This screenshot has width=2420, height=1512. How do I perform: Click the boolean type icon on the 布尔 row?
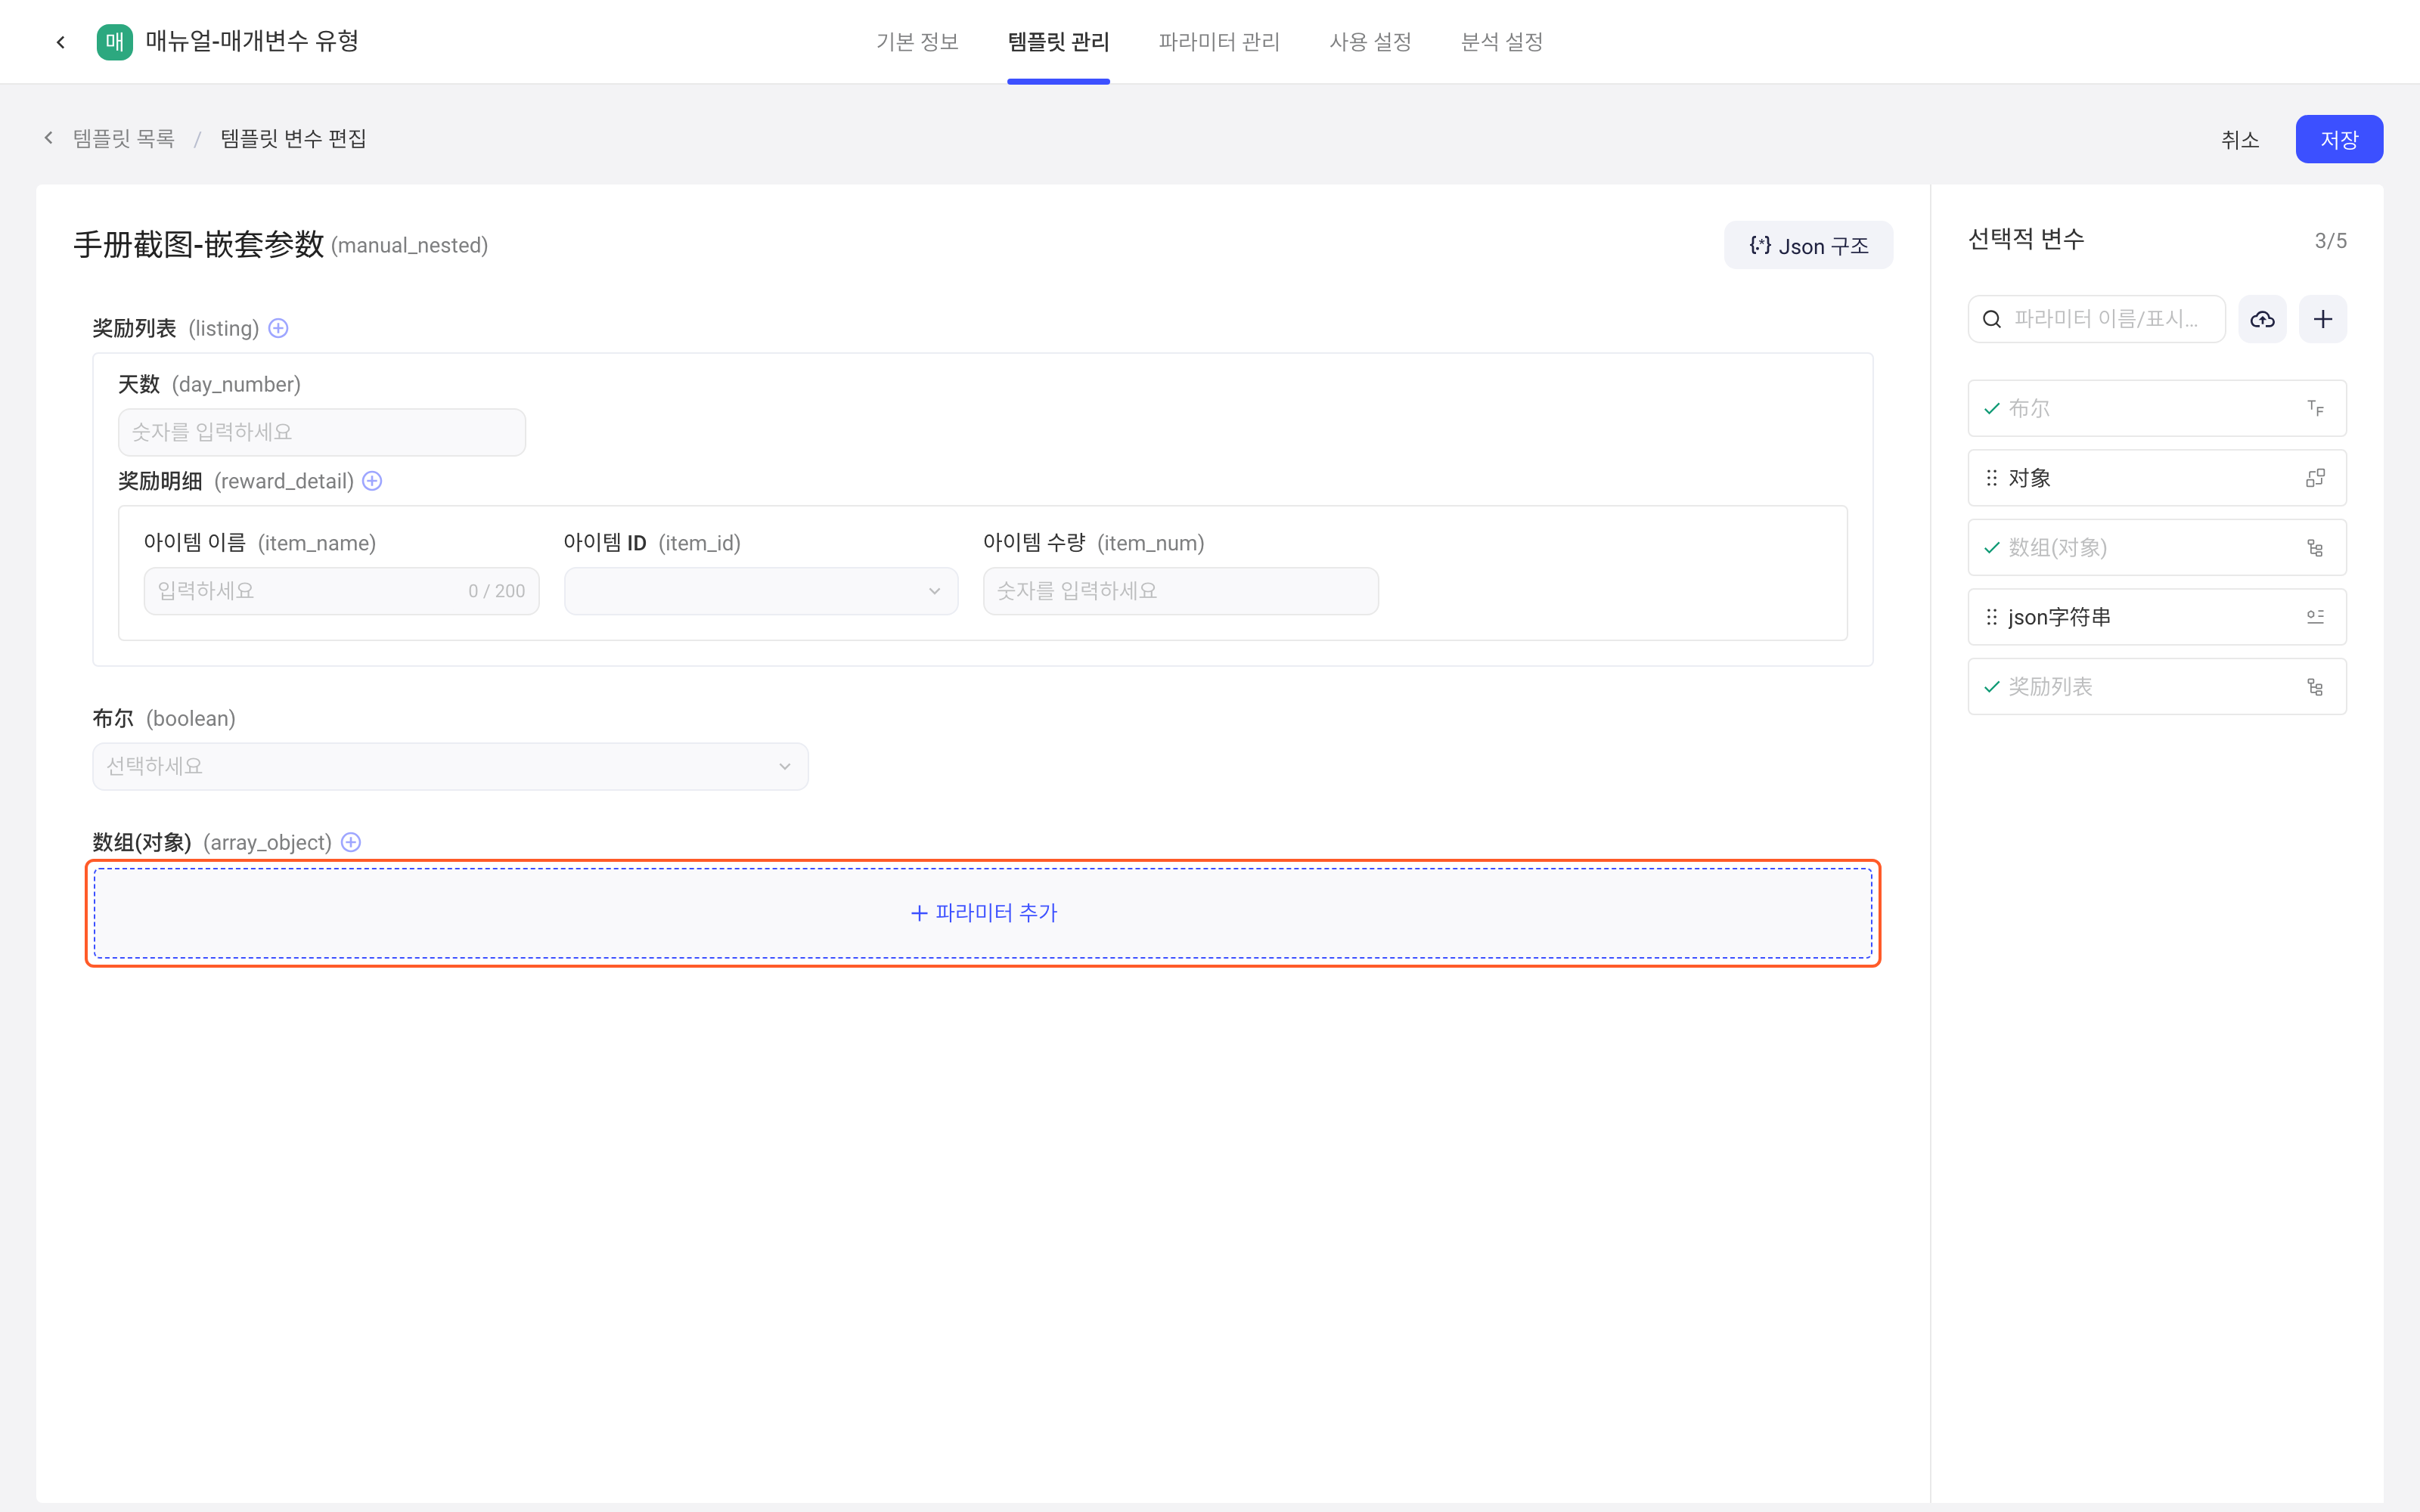[x=2315, y=408]
